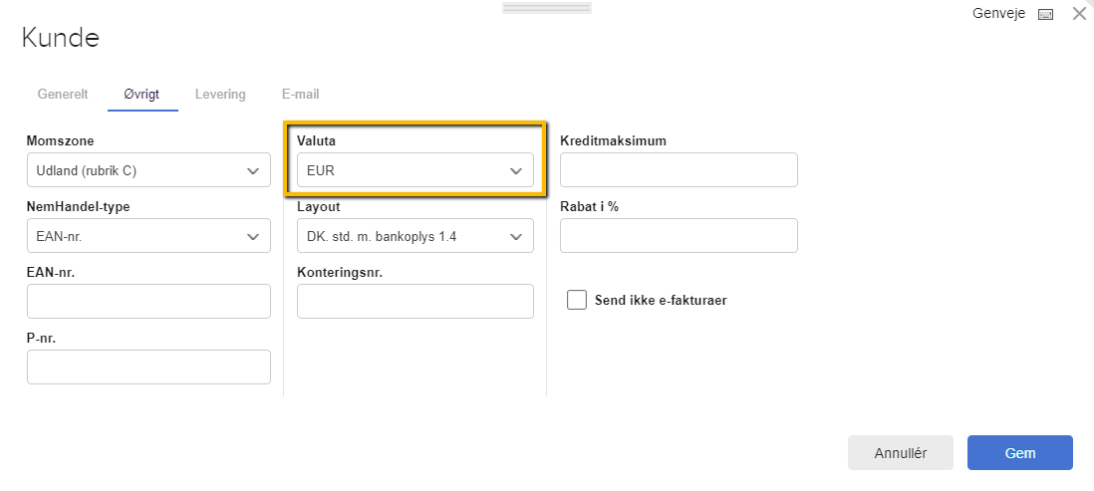The width and height of the screenshot is (1094, 491).
Task: Open the Momszone dropdown
Action: tap(148, 170)
